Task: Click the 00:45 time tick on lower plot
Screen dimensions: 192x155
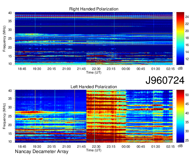Action: (141, 147)
